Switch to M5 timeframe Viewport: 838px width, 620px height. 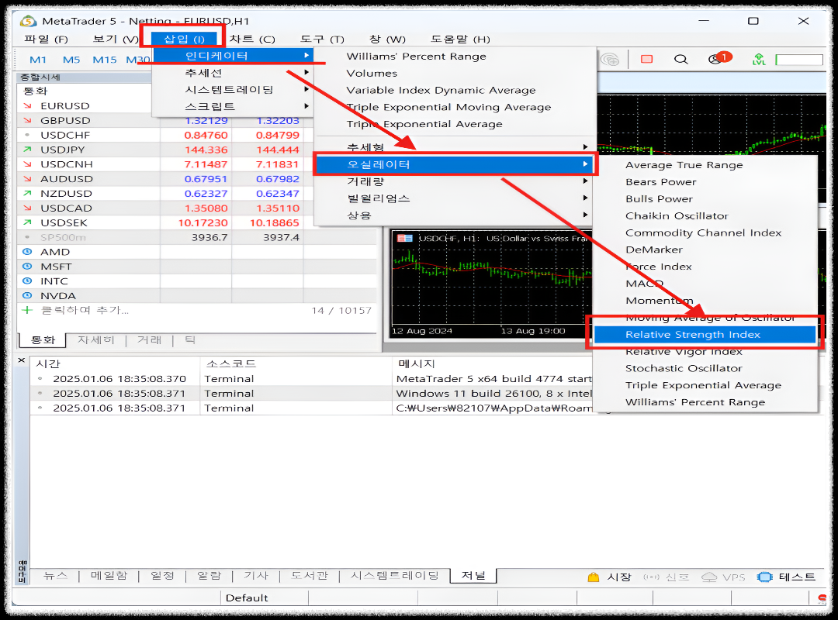(x=71, y=60)
